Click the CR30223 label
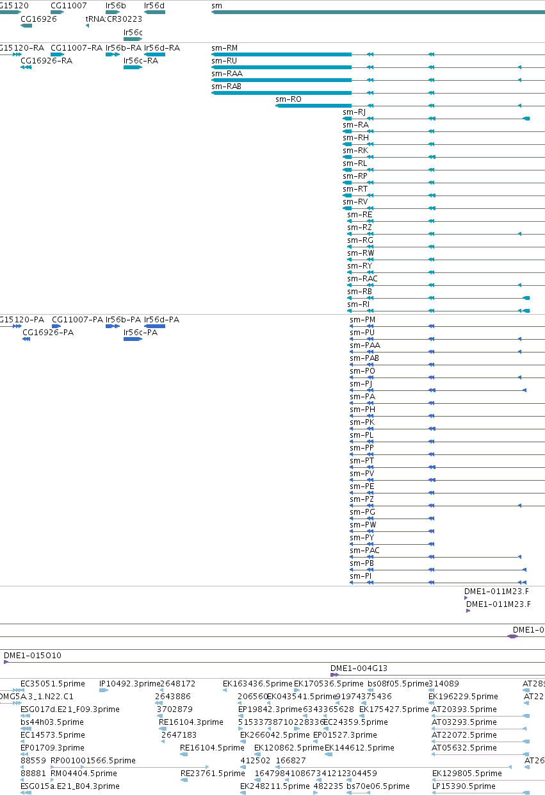The image size is (545, 796). [x=124, y=19]
